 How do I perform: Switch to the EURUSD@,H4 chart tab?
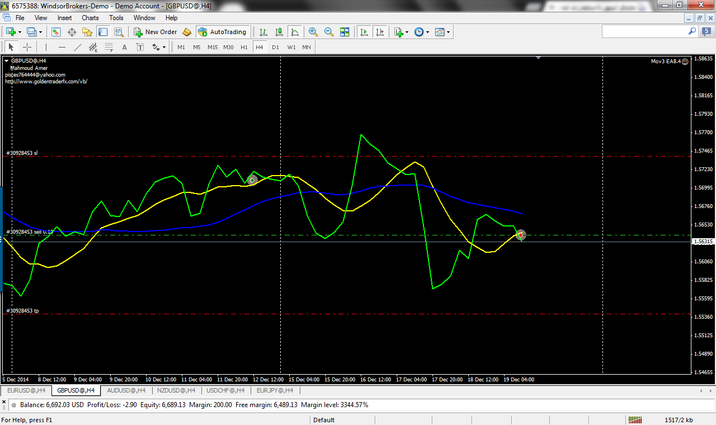point(26,390)
